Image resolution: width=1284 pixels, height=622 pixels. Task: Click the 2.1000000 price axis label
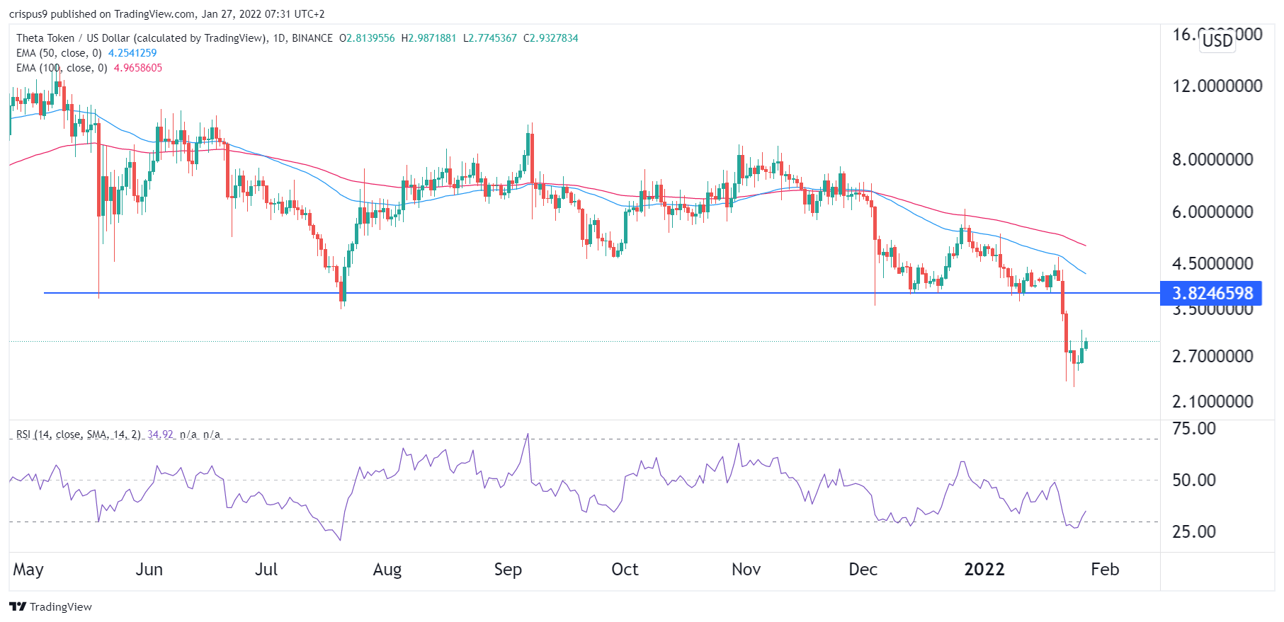coord(1212,402)
